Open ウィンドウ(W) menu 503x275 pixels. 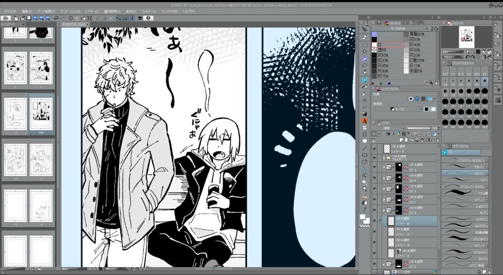(169, 12)
